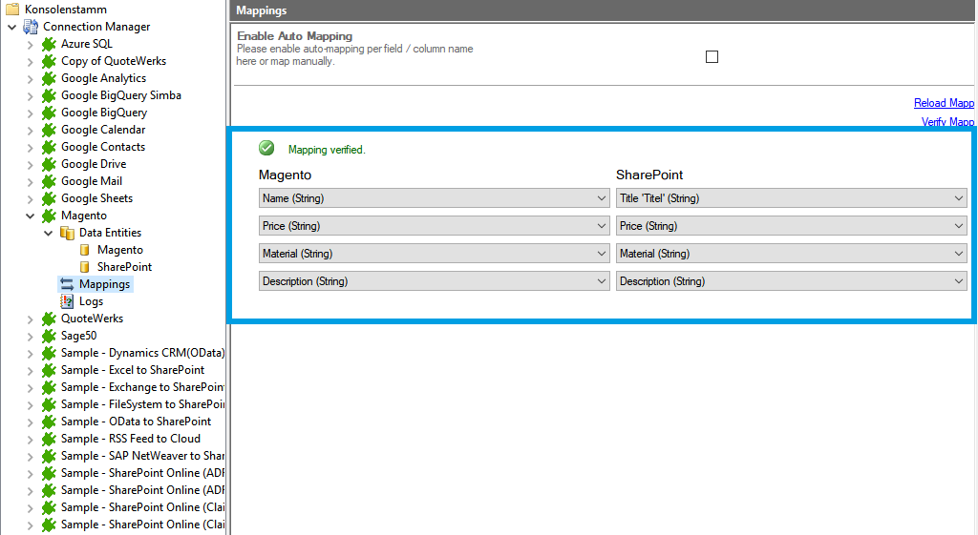Collapse the Connection Manager node
The height and width of the screenshot is (535, 978).
click(12, 27)
